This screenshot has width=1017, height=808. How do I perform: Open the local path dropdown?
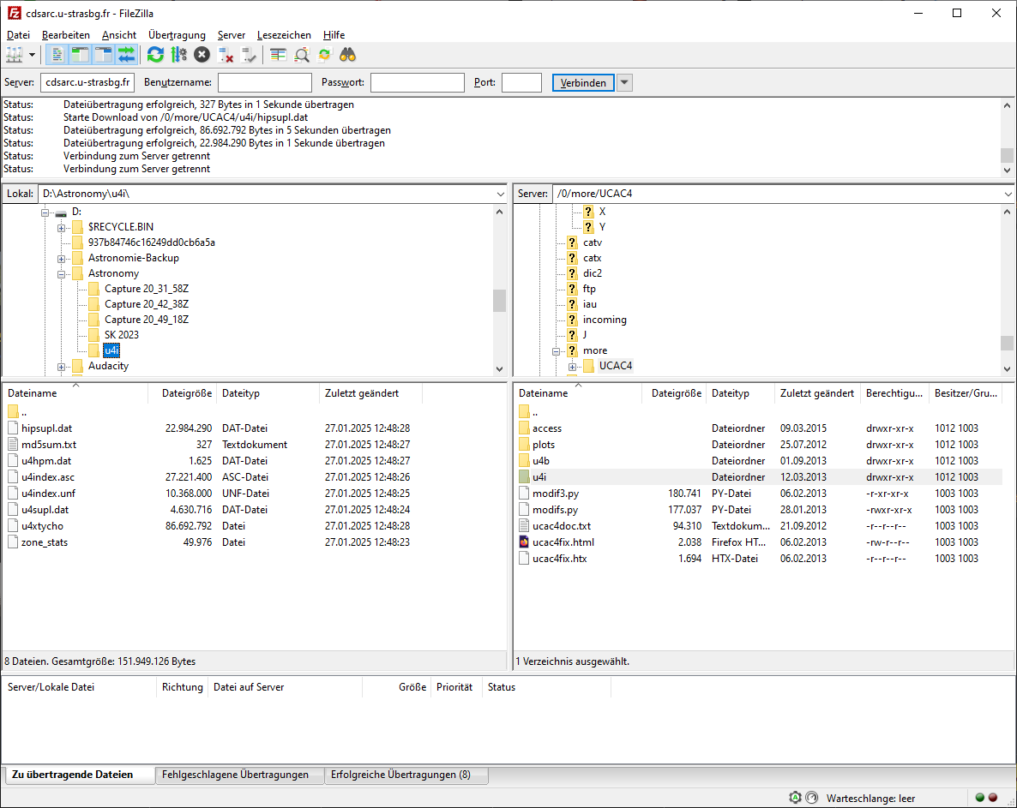500,194
